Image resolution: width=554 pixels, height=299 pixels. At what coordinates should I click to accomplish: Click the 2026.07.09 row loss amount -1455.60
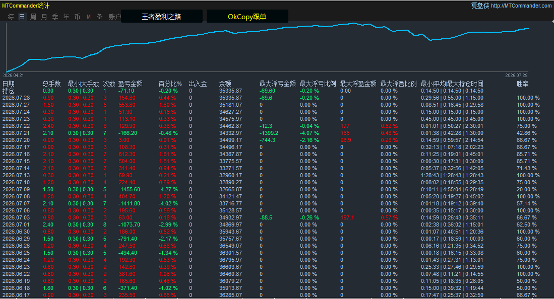coord(129,189)
